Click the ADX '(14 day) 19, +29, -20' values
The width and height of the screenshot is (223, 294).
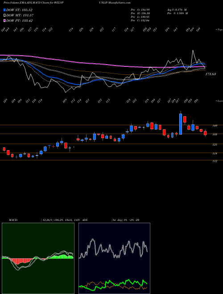[x=125, y=220]
